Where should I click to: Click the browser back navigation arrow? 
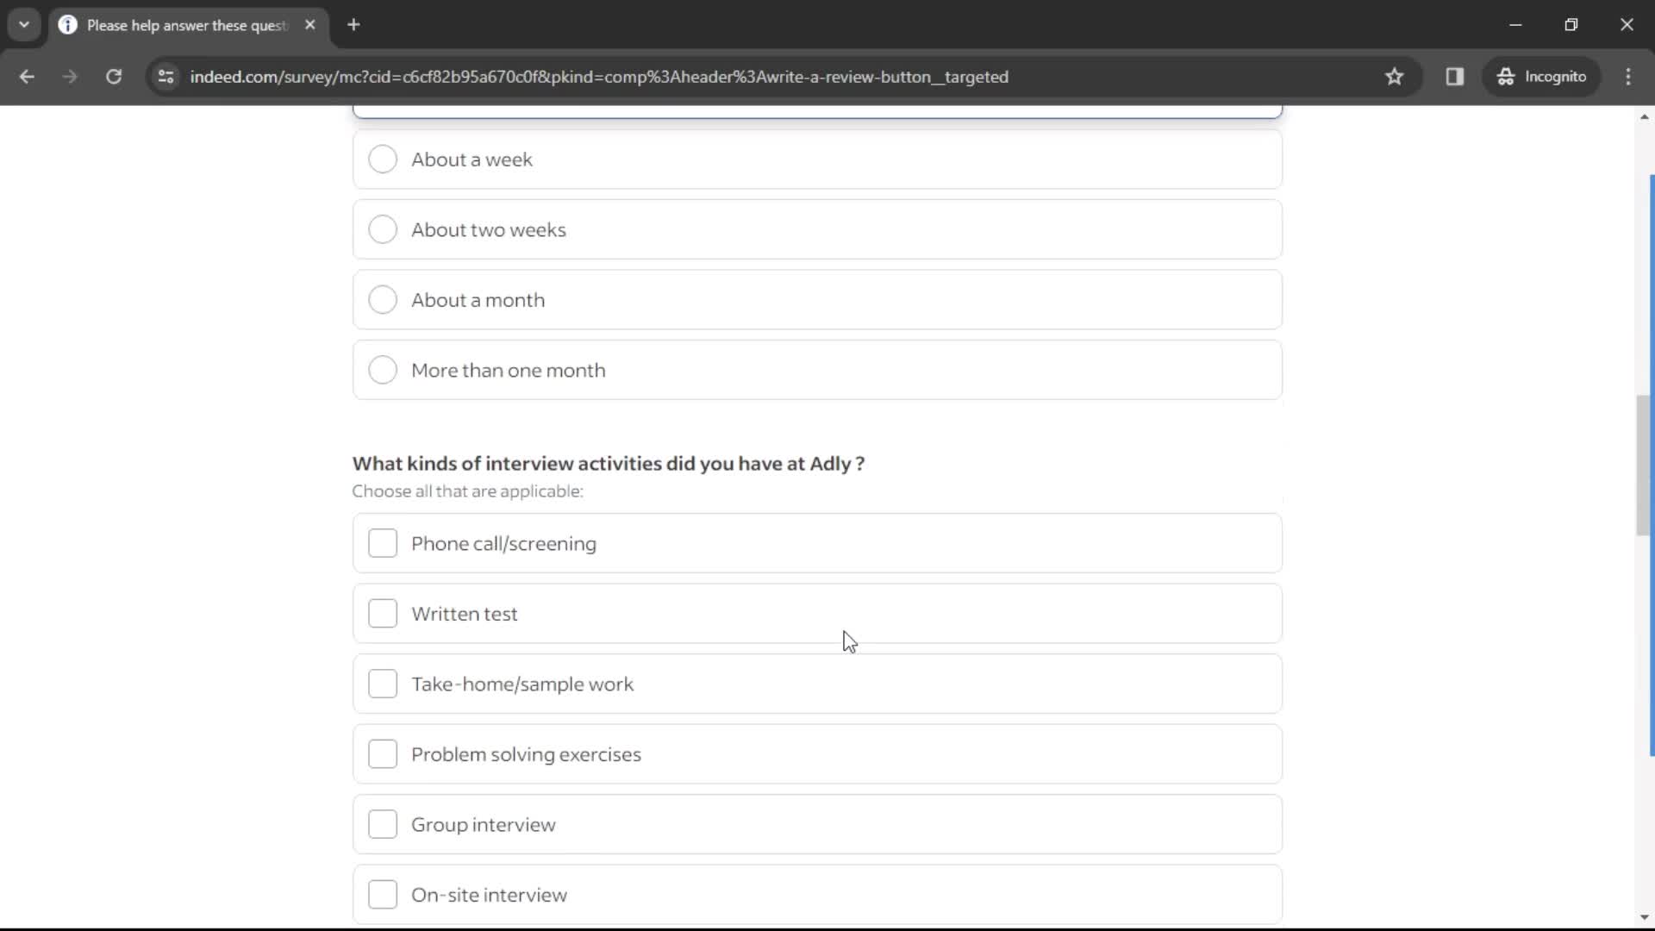click(28, 78)
